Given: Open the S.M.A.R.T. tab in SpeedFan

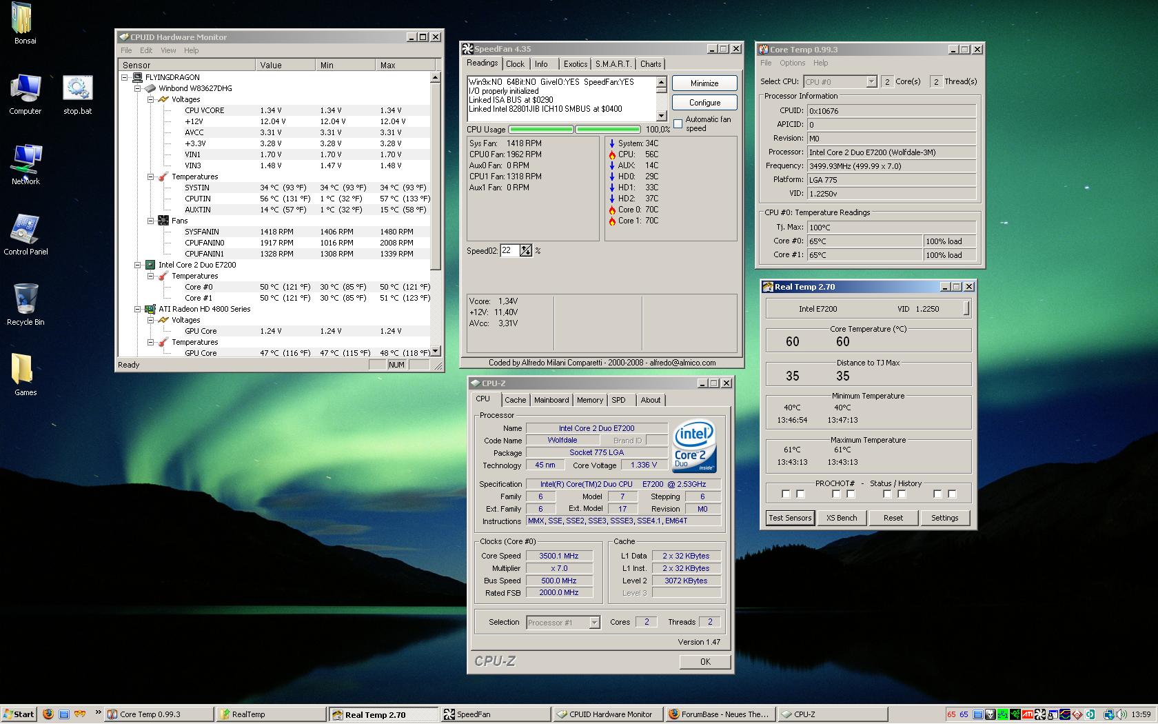Looking at the screenshot, I should (613, 64).
